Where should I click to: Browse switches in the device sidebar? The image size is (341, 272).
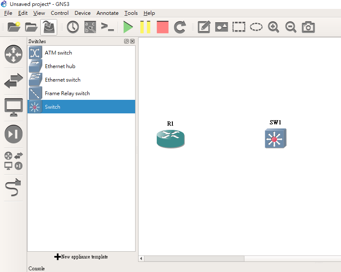pyautogui.click(x=14, y=81)
